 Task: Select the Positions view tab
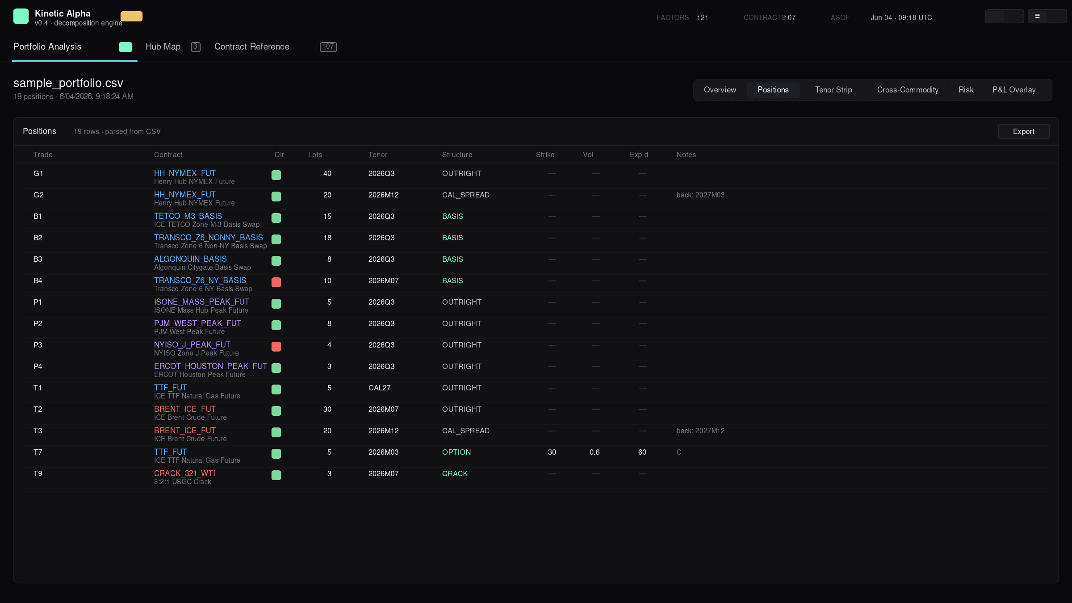pos(773,90)
